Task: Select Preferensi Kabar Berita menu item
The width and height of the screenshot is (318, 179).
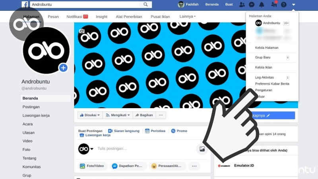Action: [272, 84]
